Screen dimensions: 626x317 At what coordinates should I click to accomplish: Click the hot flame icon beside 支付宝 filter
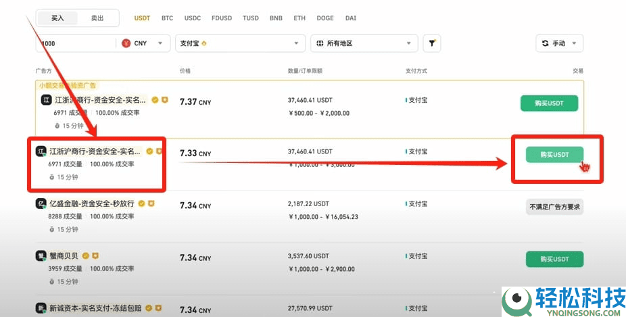[x=204, y=43]
